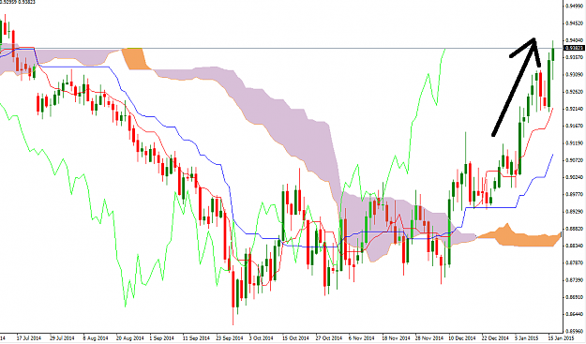Viewport: 586px width, 344px height.
Task: Click the 27 Oct 2014 date label
Action: pos(329,338)
